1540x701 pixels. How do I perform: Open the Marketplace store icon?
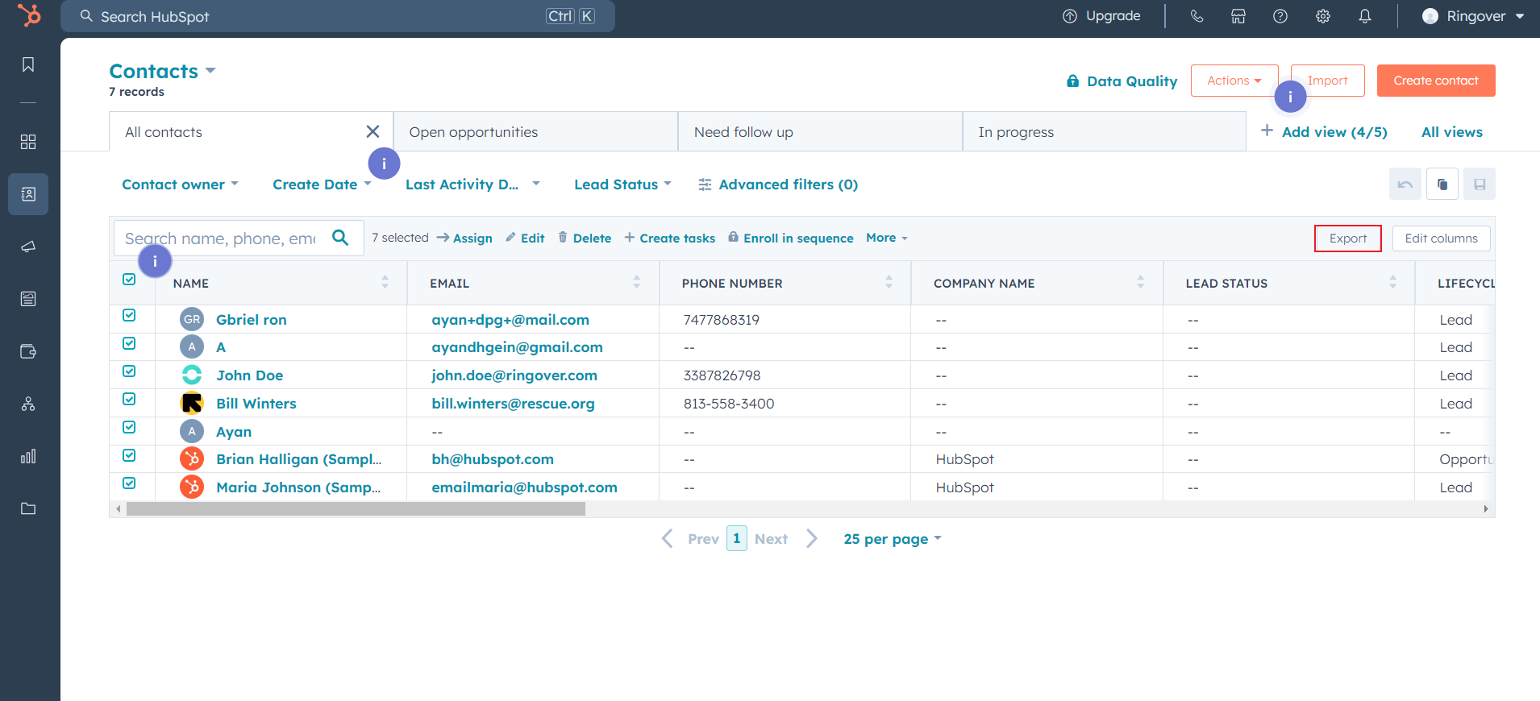[x=1238, y=16]
